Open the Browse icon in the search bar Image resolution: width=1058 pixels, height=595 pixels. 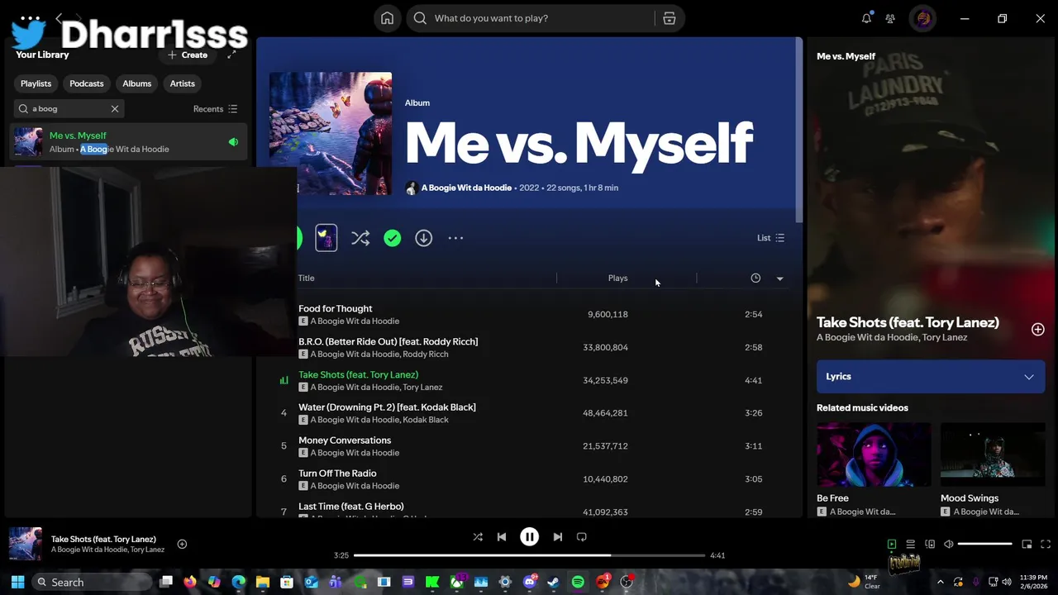pyautogui.click(x=670, y=18)
